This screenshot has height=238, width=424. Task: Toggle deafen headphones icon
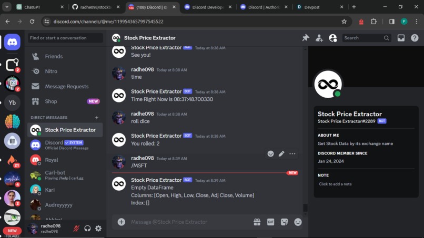tap(87, 228)
